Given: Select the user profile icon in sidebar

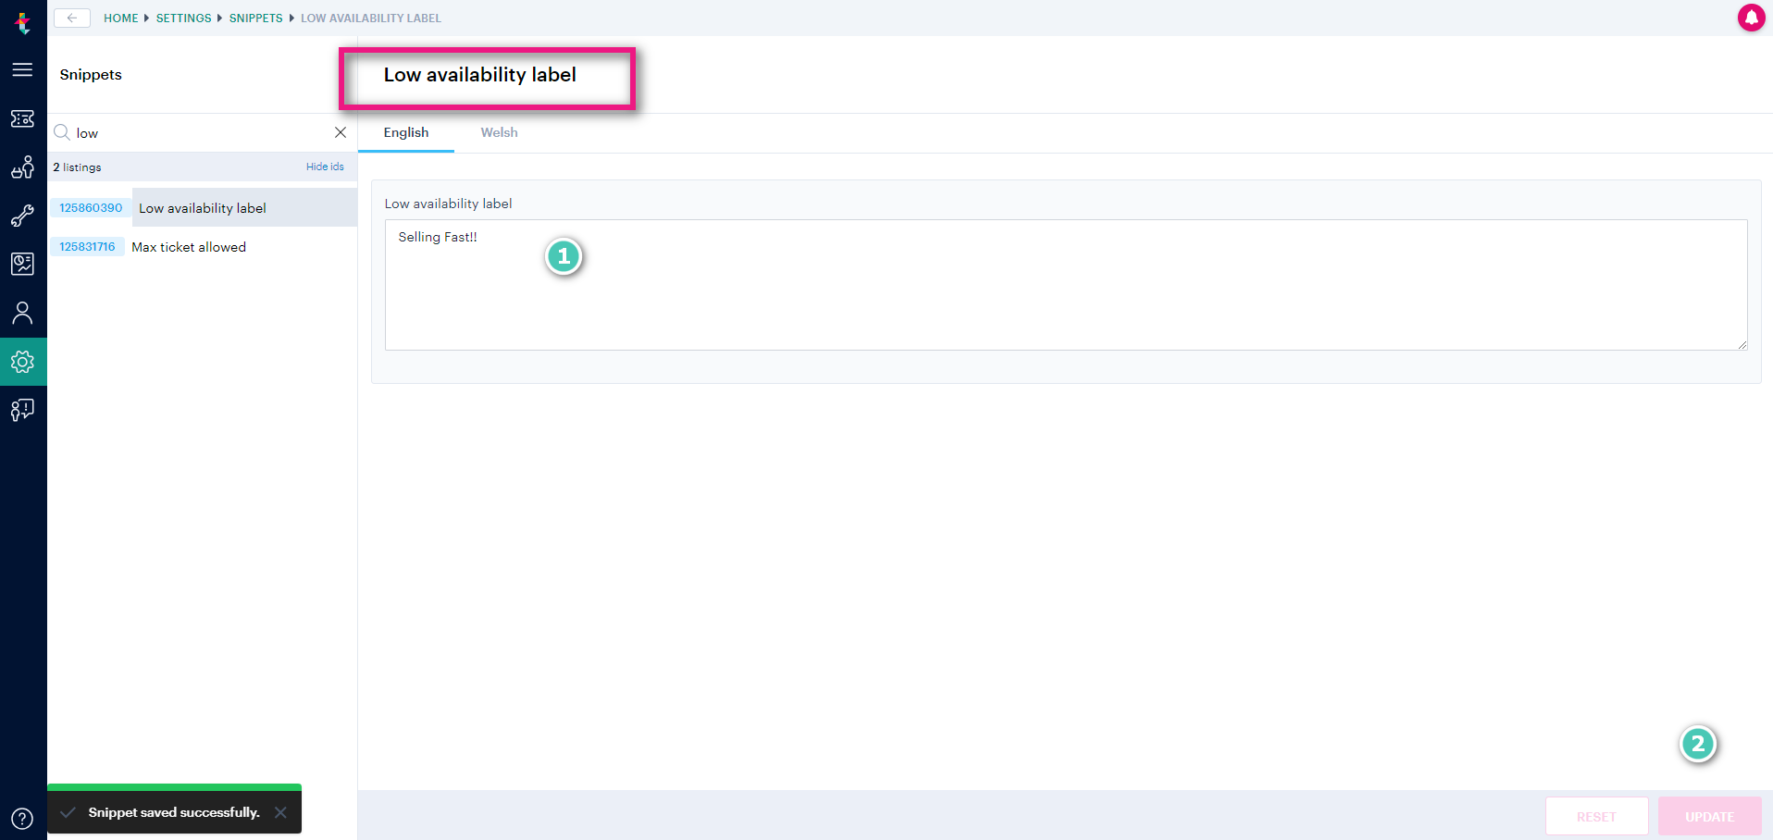Looking at the screenshot, I should (x=23, y=313).
